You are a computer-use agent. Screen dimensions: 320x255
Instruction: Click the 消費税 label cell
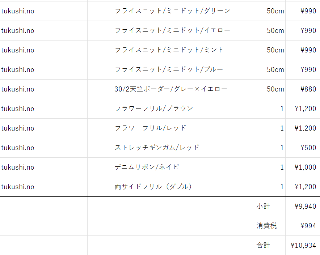[x=270, y=226]
